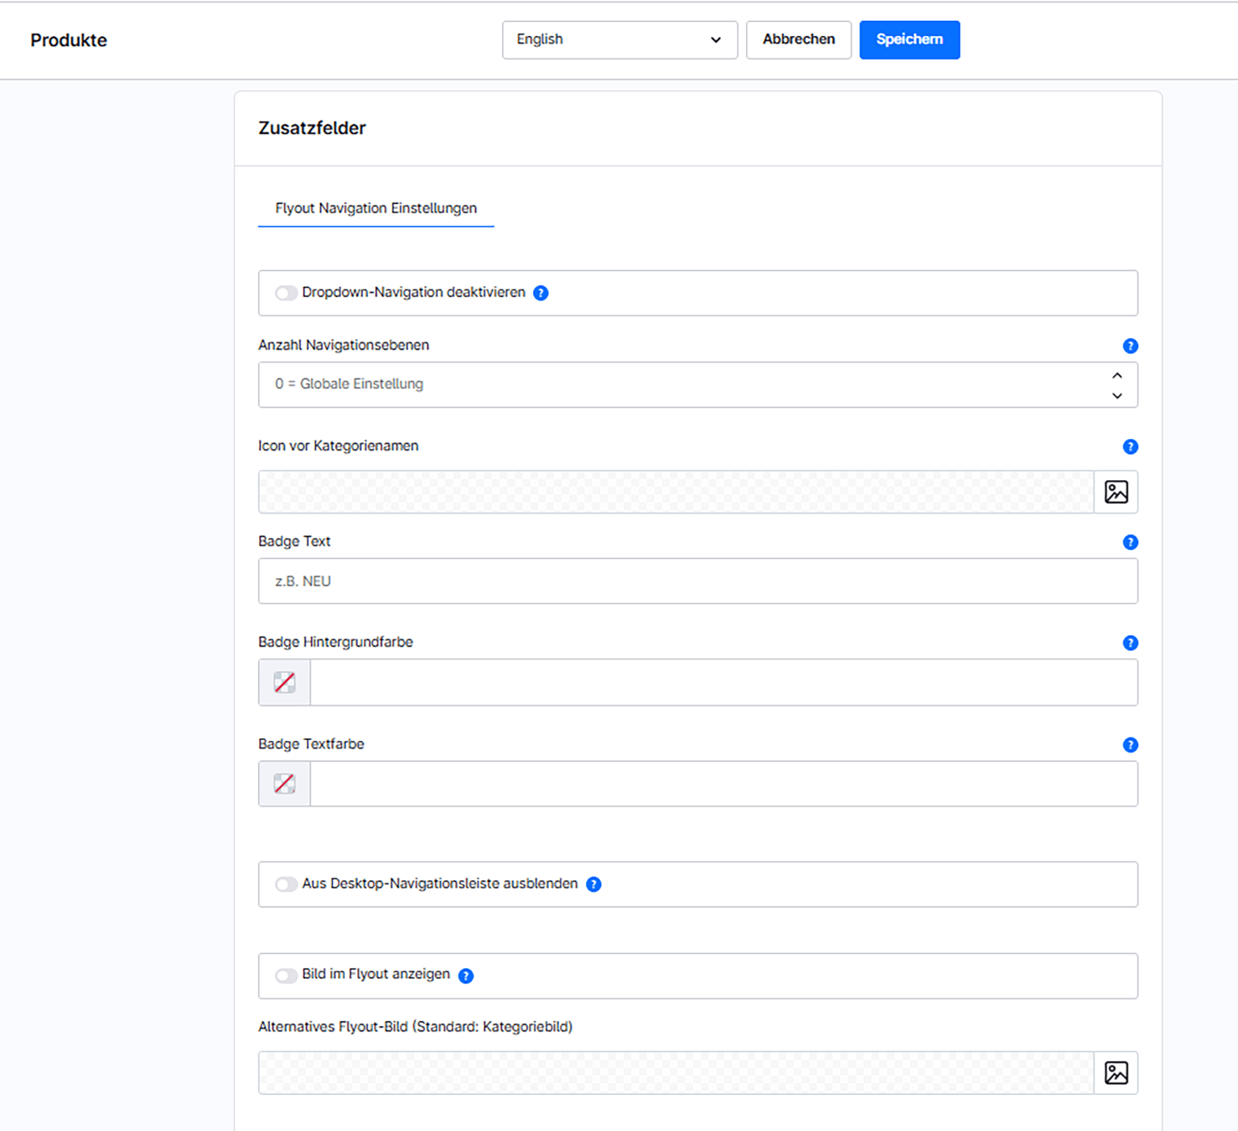Open the English language dropdown
Viewport: 1238px width, 1131px height.
[620, 40]
